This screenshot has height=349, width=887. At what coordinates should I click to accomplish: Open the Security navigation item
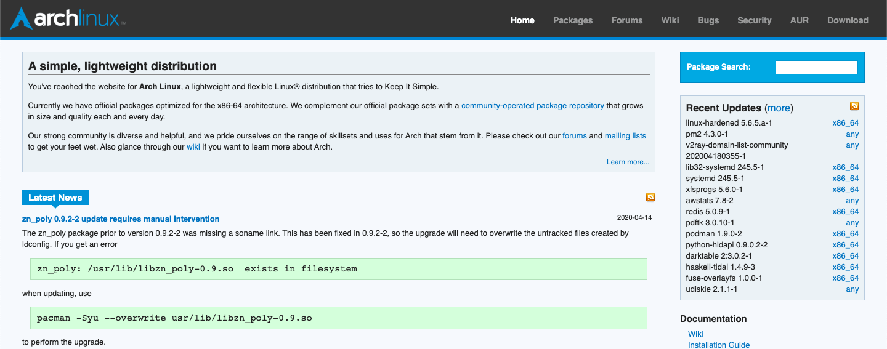755,20
